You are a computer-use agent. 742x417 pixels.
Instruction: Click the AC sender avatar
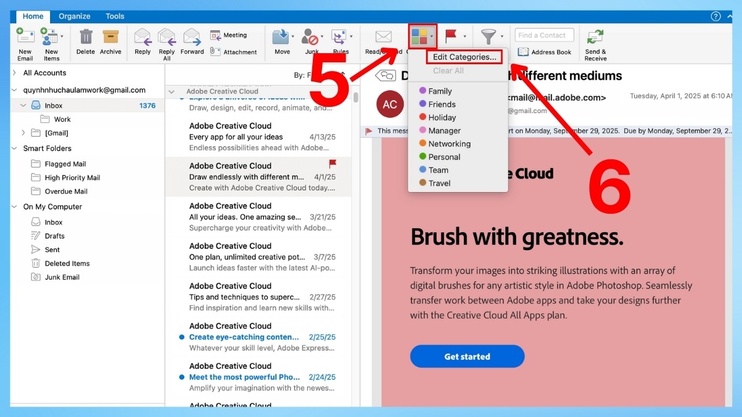(x=390, y=104)
